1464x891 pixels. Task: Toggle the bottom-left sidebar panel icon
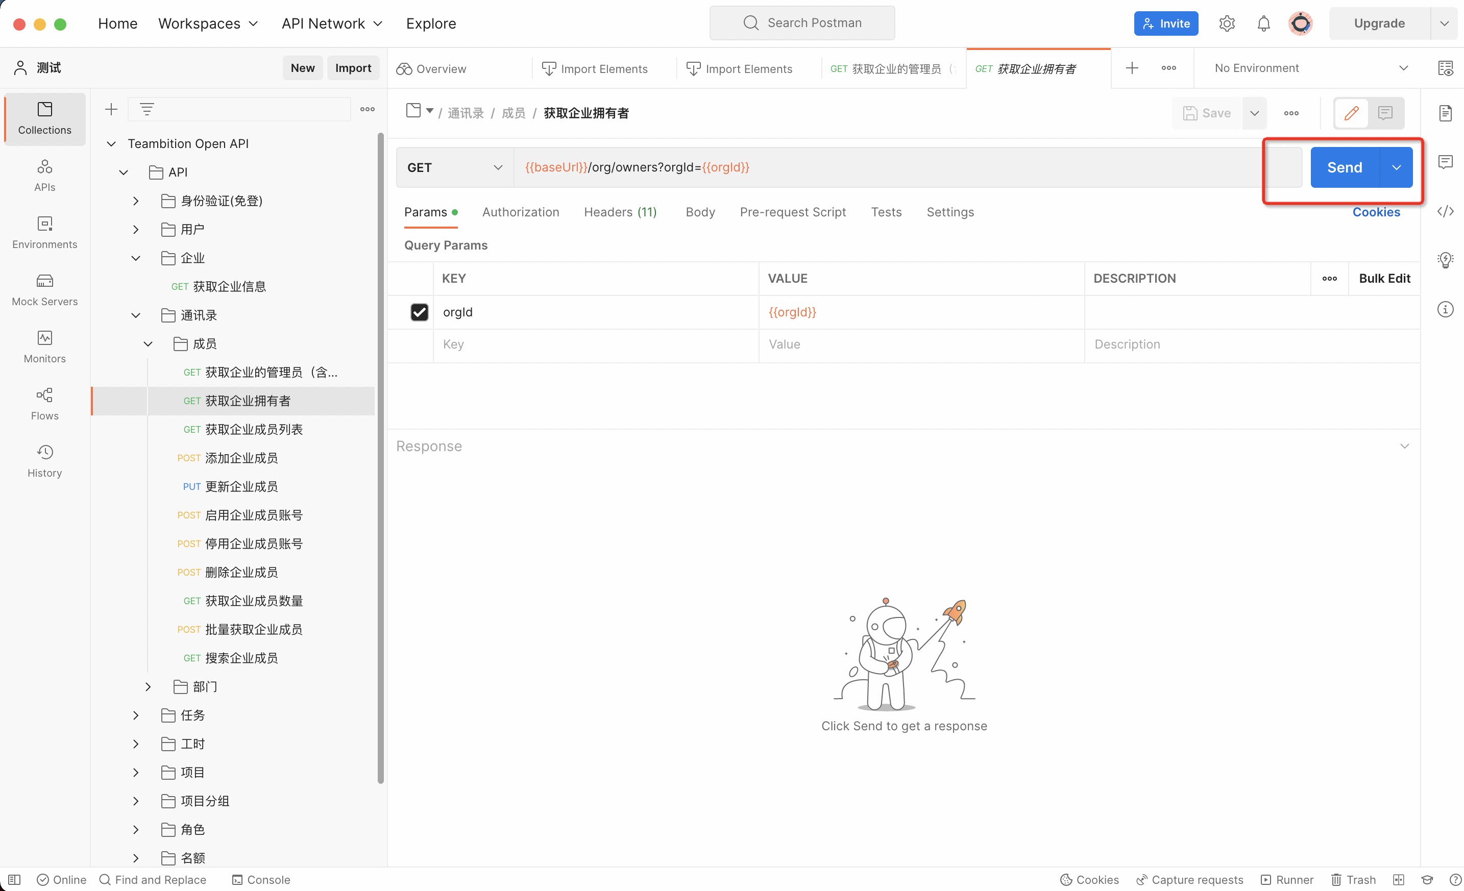coord(14,880)
